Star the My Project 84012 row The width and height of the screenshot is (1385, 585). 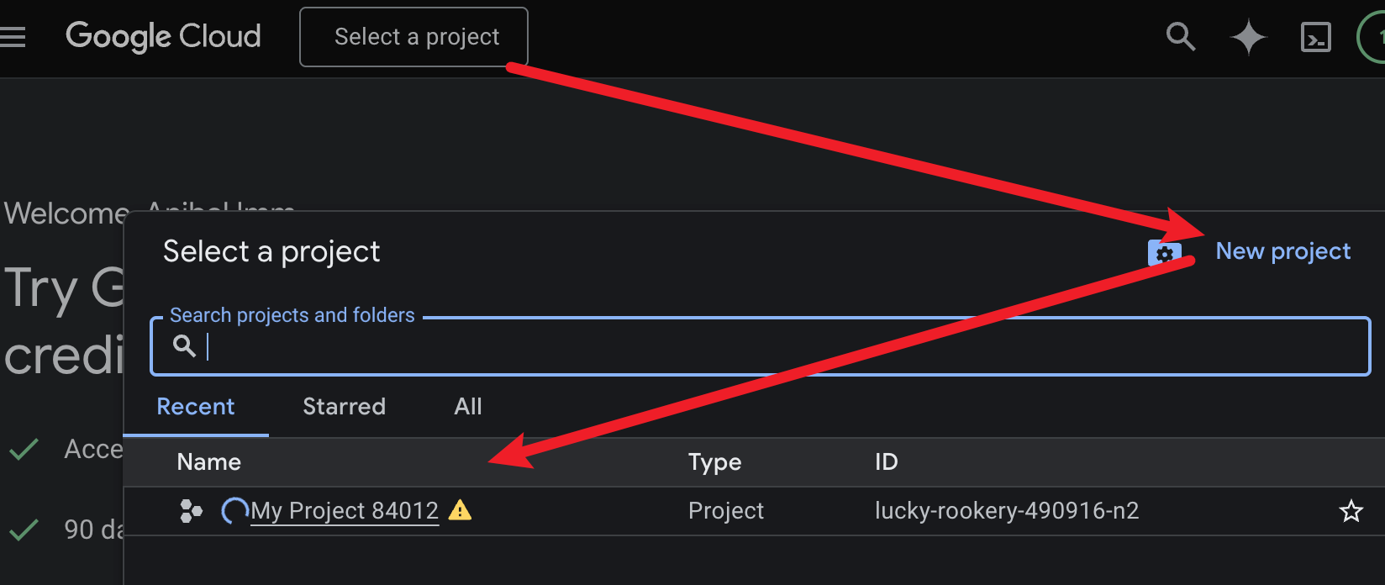(x=1351, y=511)
